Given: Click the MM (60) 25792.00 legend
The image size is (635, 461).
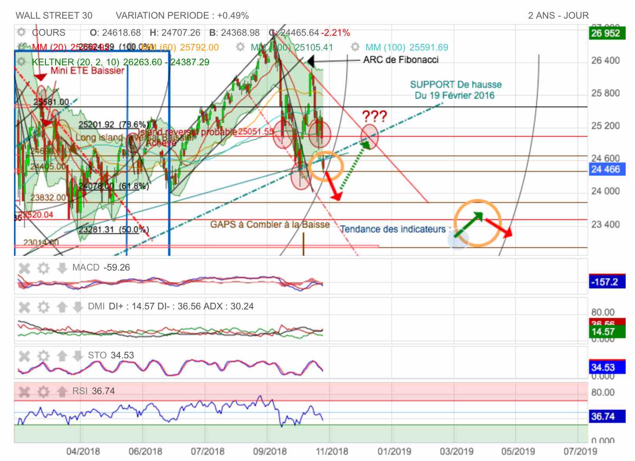Looking at the screenshot, I should [x=180, y=47].
